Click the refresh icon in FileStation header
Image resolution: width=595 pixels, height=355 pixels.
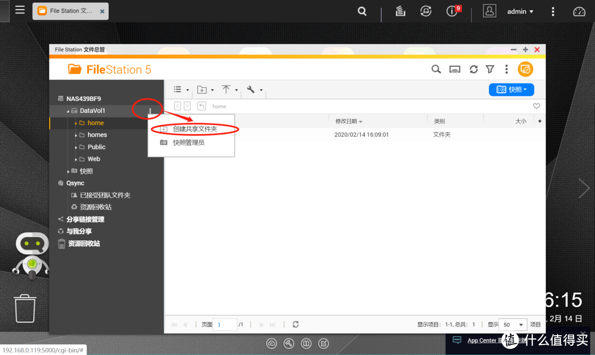click(473, 69)
